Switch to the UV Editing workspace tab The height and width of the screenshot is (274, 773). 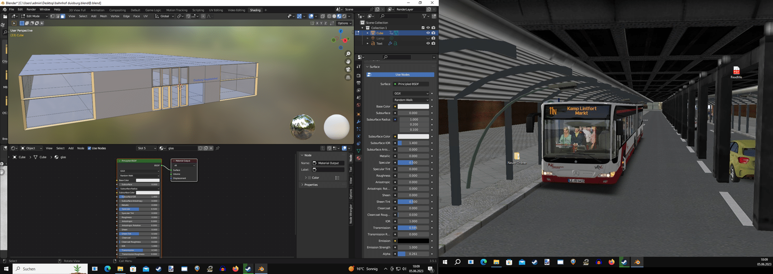[216, 10]
